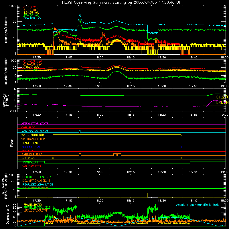This screenshot has width=229, height=229.
Task: Click the HESSI Observing Summary title text
Action: [x=121, y=3]
